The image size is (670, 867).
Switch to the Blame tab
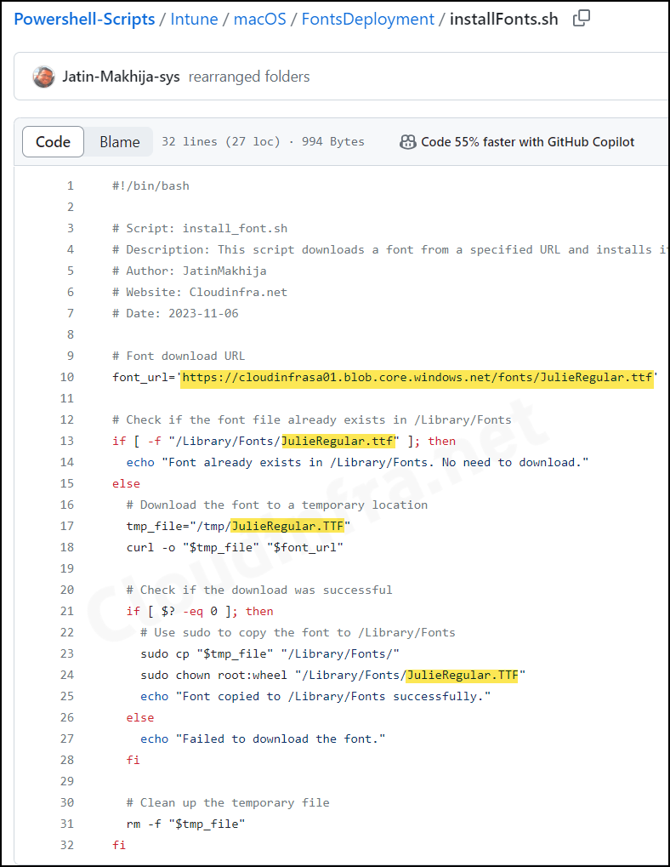(x=119, y=141)
